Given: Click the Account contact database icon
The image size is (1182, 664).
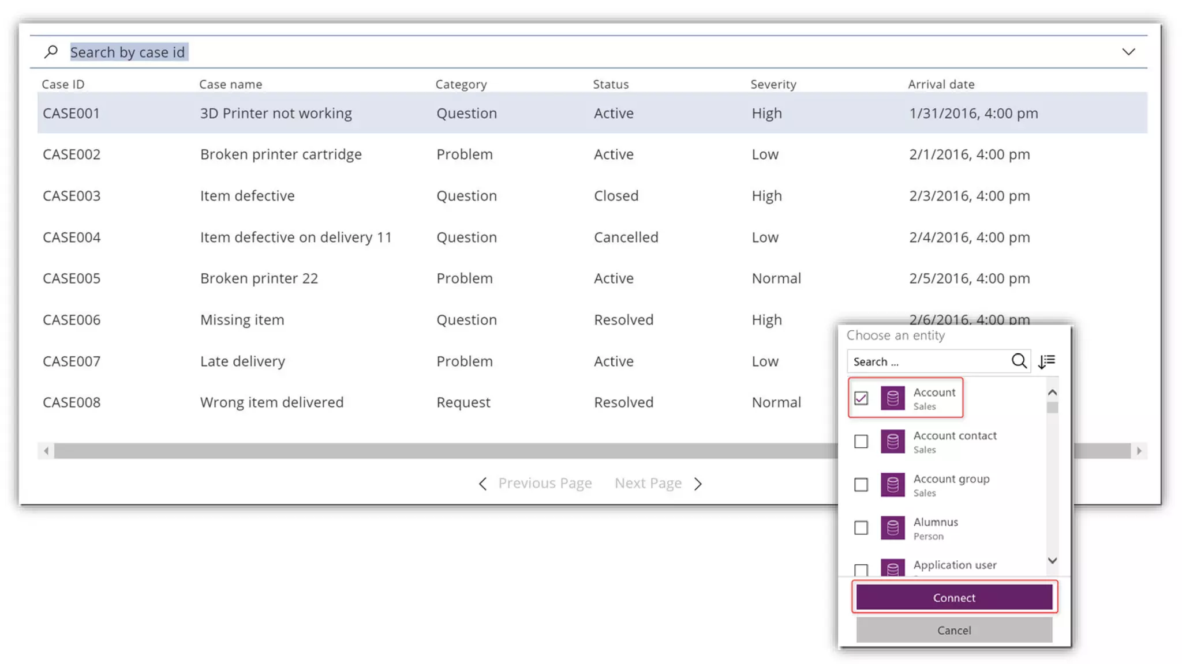Looking at the screenshot, I should 892,442.
